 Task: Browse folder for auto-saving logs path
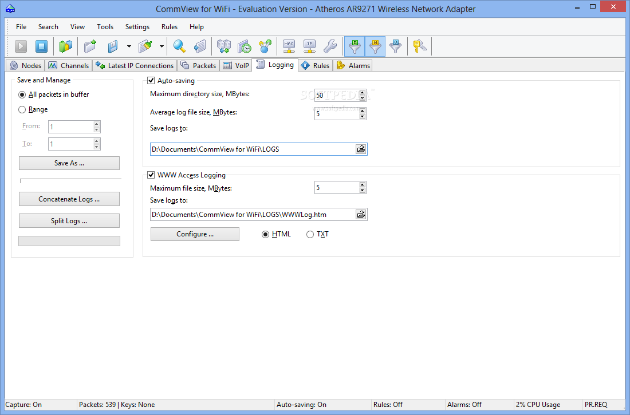[361, 149]
